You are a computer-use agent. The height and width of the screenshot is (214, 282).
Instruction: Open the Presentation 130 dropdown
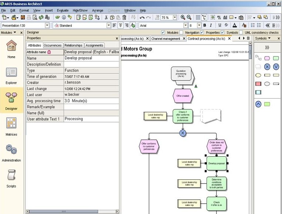(47, 25)
